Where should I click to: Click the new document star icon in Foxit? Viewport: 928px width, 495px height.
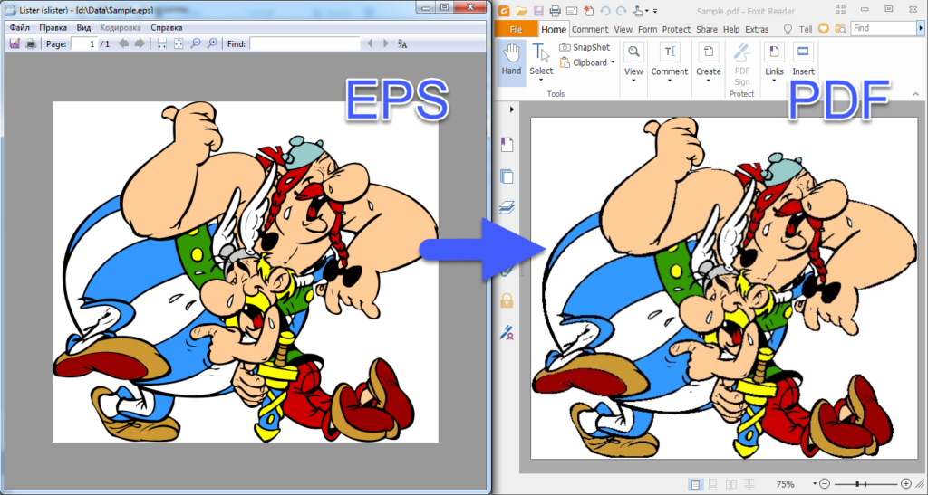(587, 10)
